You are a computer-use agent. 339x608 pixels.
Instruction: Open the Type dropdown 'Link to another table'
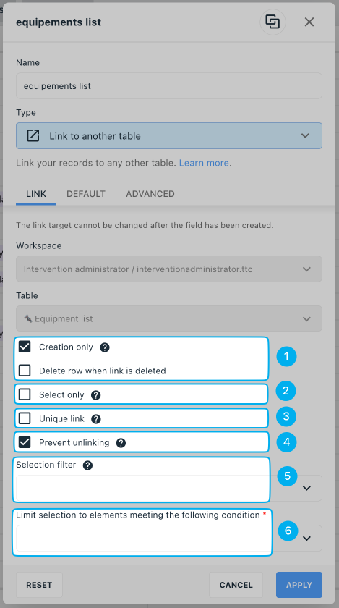click(x=169, y=136)
